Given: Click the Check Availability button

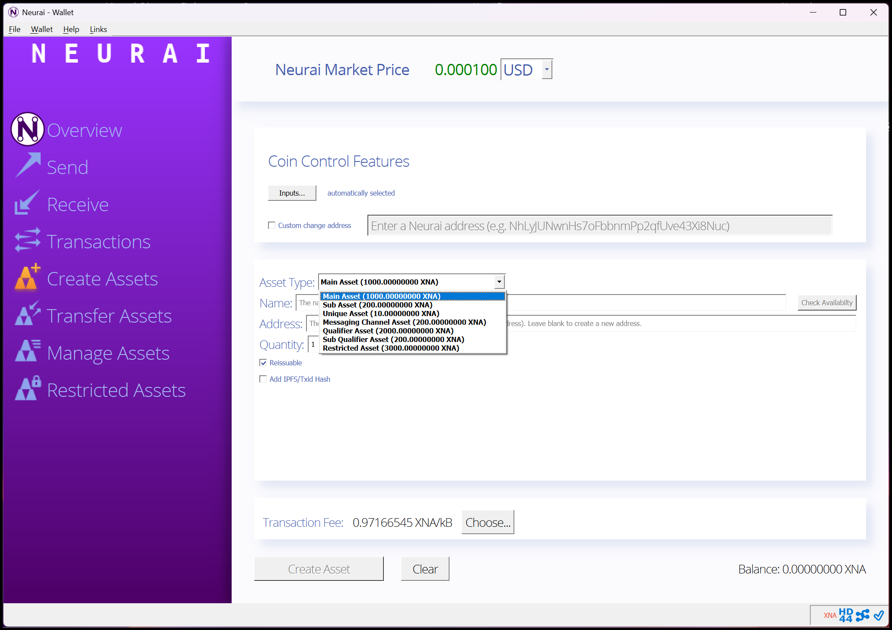Looking at the screenshot, I should (826, 302).
